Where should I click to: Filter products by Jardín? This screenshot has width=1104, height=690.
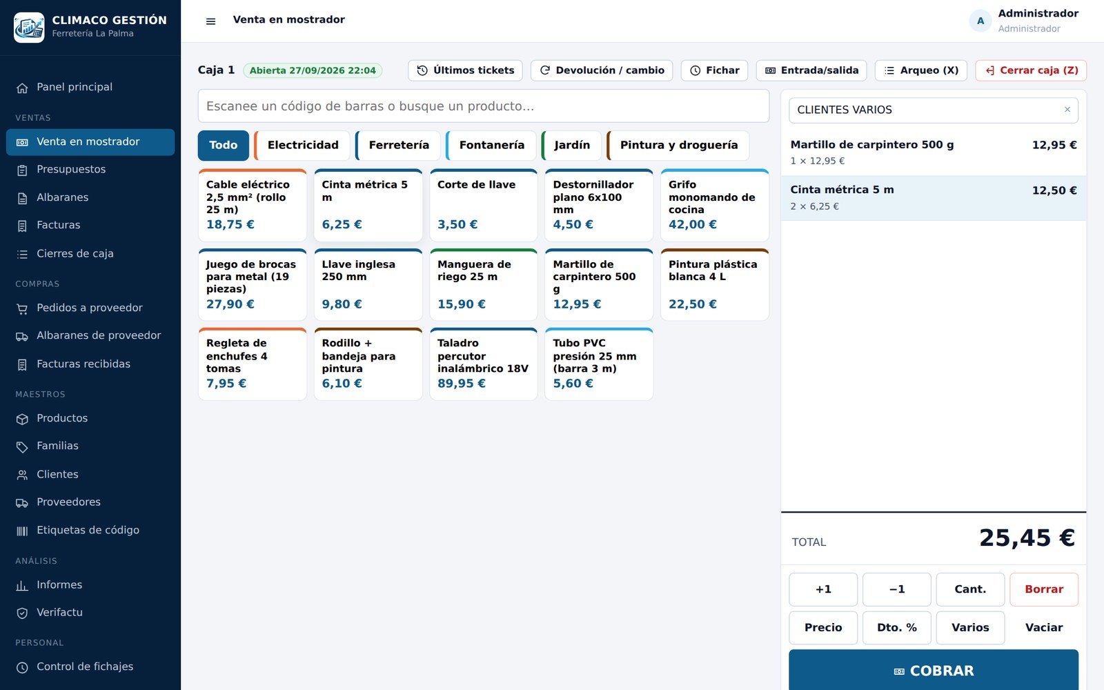pyautogui.click(x=571, y=146)
